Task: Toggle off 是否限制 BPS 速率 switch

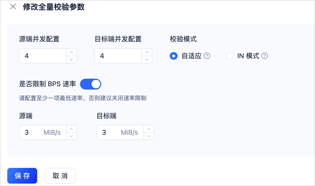Action: tap(91, 84)
